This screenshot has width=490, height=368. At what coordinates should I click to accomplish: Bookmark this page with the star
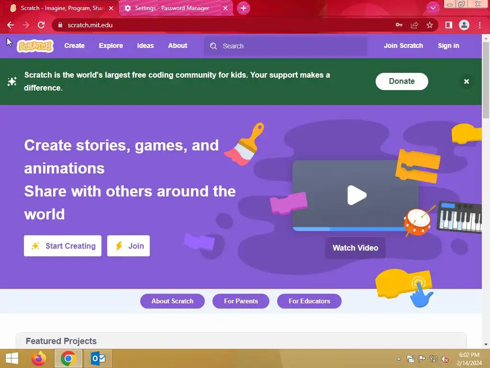pyautogui.click(x=430, y=25)
